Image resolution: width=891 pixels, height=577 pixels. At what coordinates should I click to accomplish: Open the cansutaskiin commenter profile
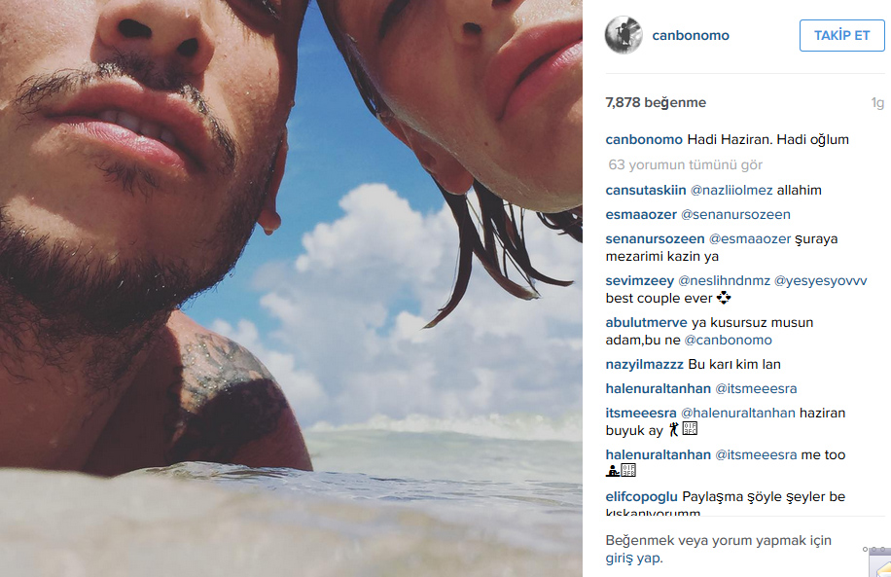pyautogui.click(x=646, y=190)
